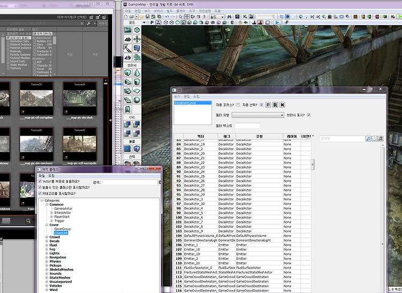
Task: Select the cube brush builder tool
Action: click(x=128, y=73)
